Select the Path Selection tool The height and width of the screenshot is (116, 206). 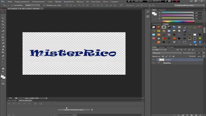pos(3,62)
